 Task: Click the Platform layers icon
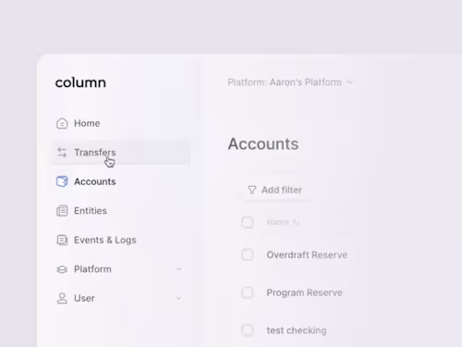(62, 269)
